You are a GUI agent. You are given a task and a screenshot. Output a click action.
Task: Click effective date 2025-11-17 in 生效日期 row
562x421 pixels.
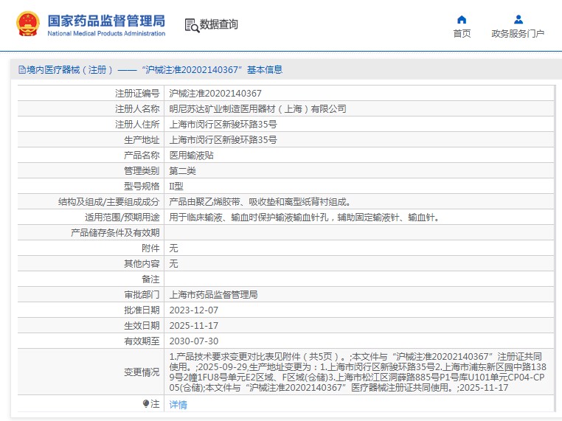193,325
